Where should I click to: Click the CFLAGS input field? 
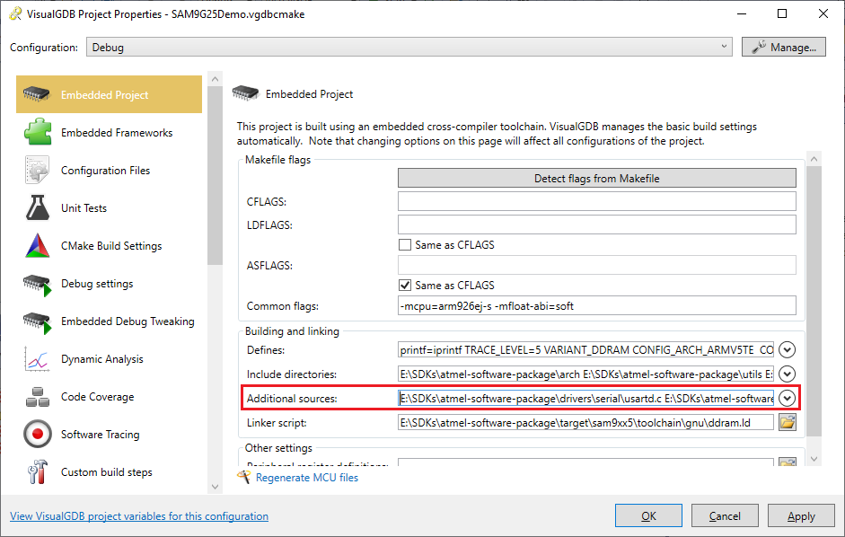pyautogui.click(x=596, y=201)
